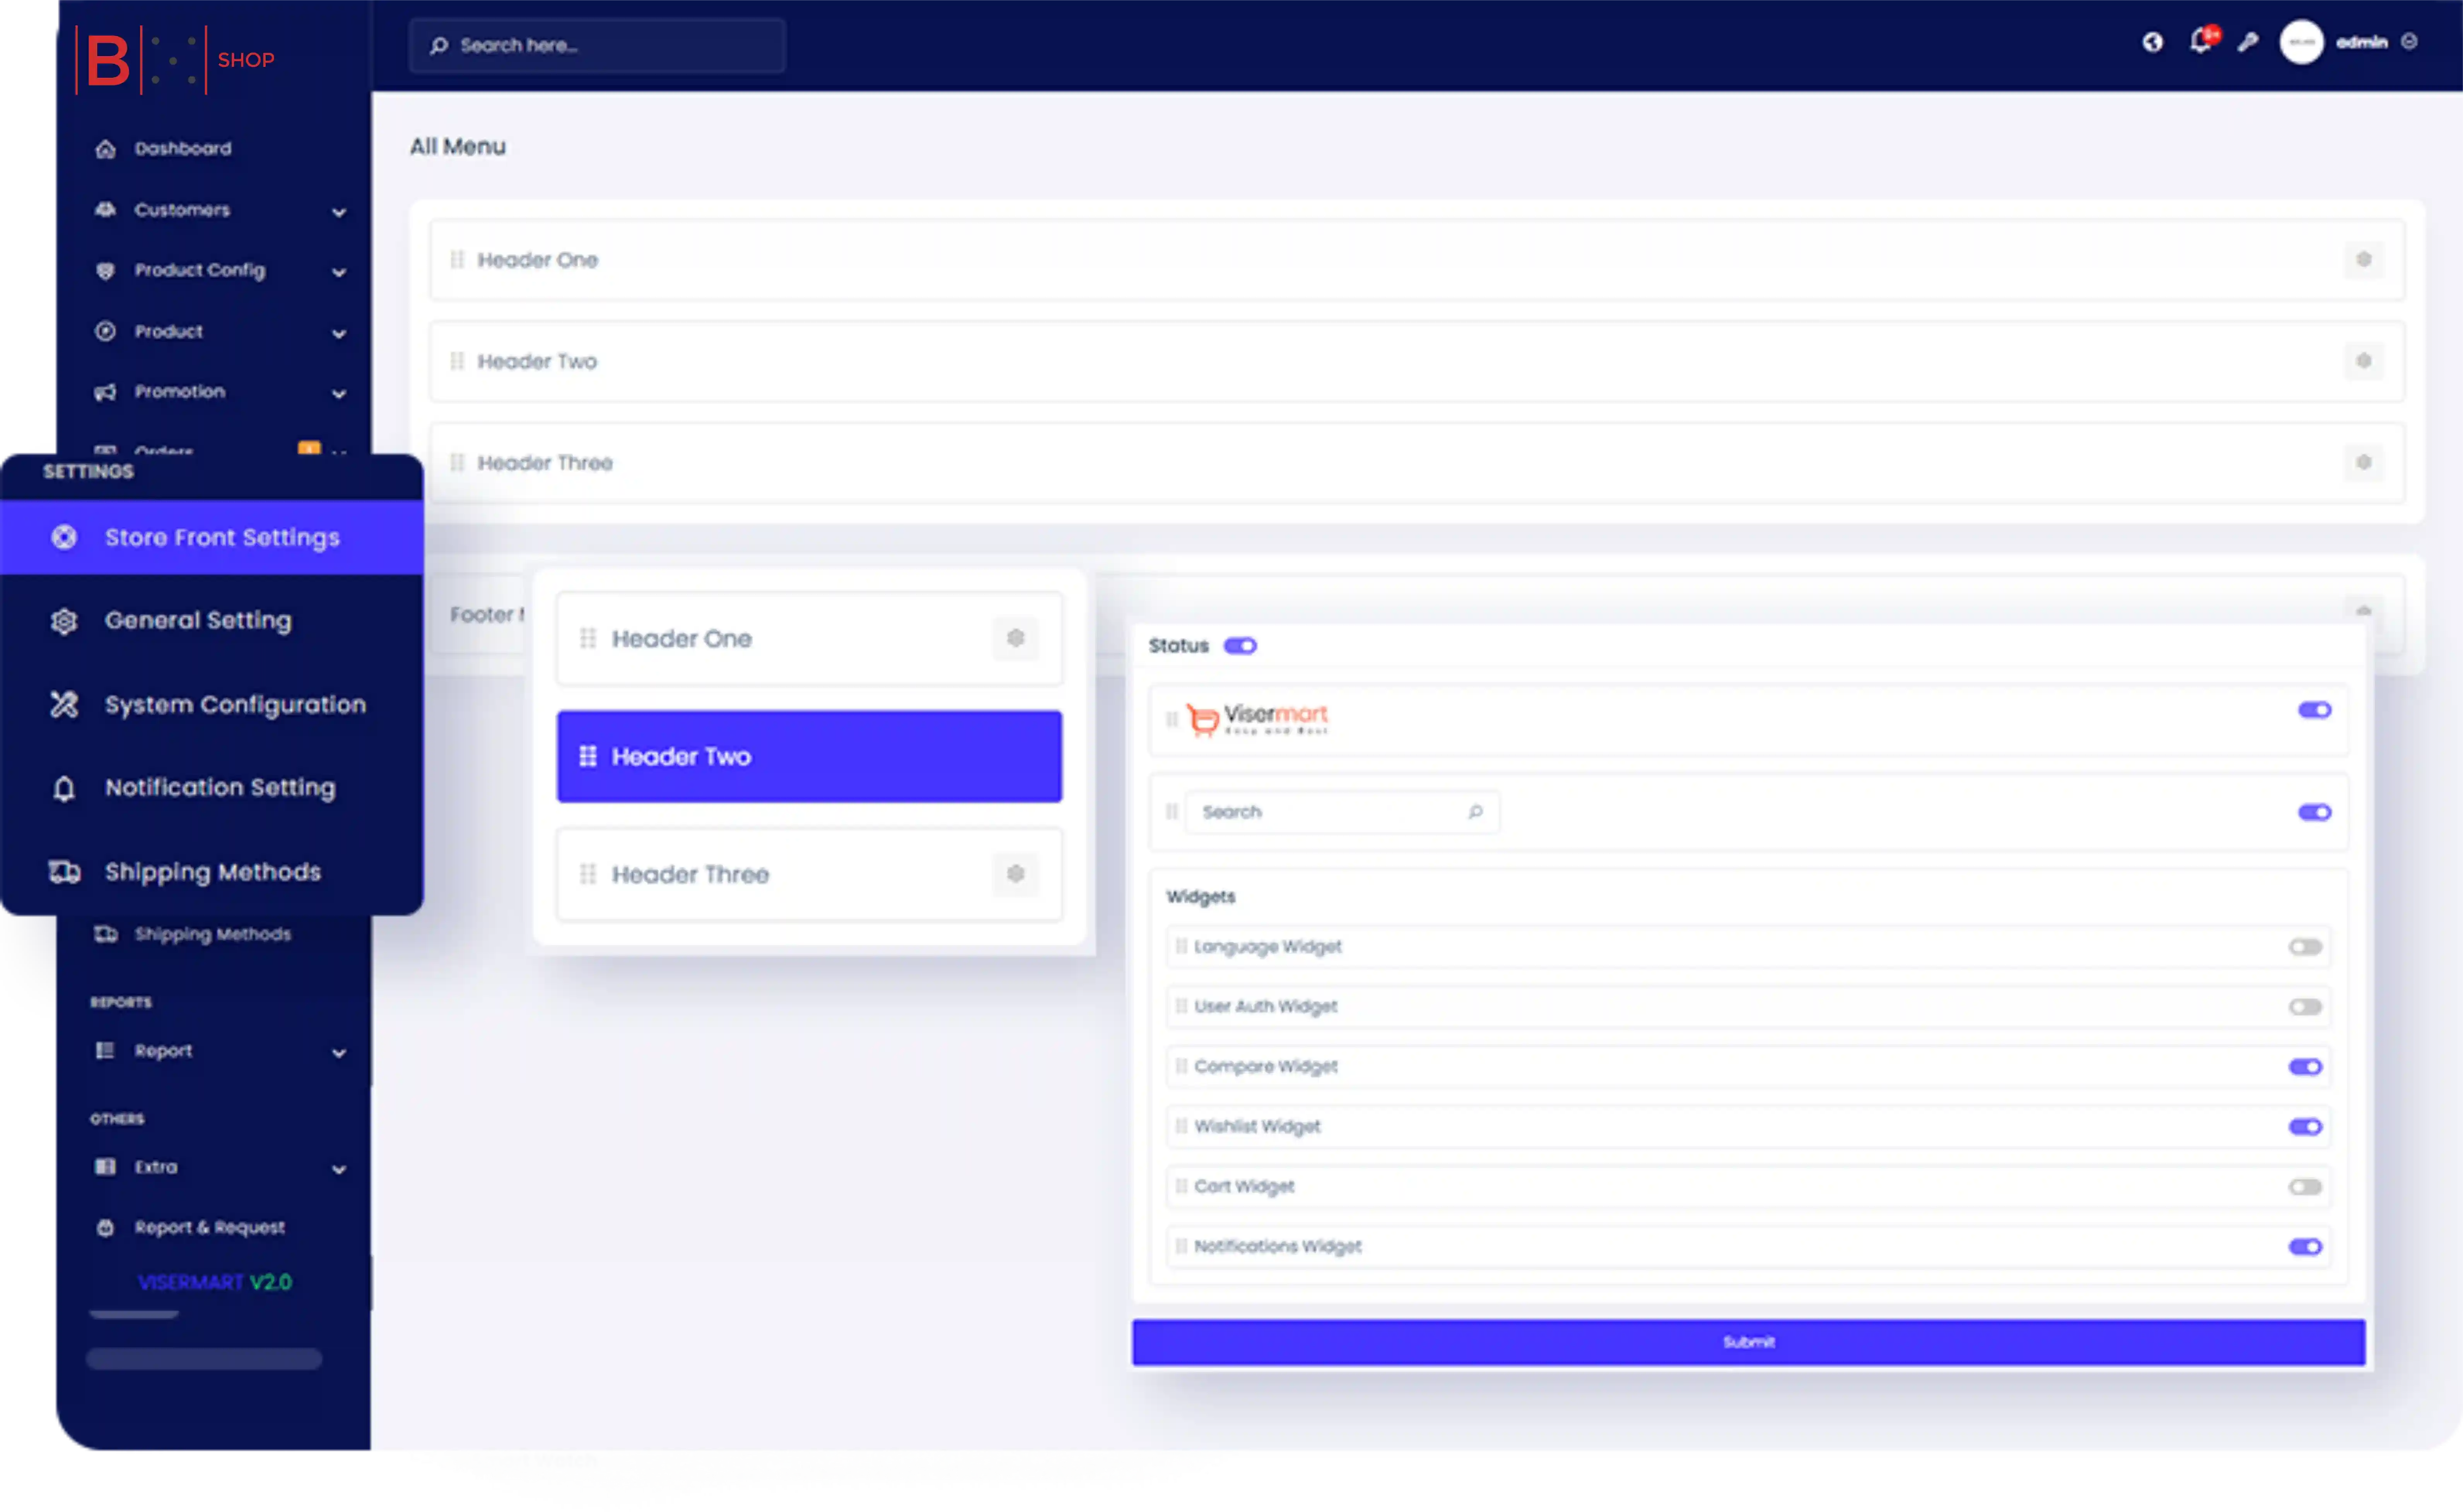Expand the Report section chevron

click(339, 1053)
